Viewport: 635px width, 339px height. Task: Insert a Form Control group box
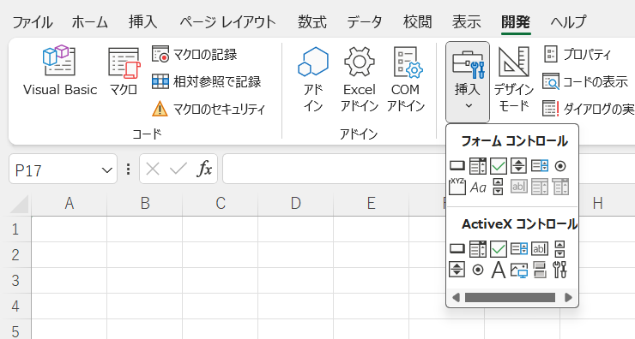457,187
